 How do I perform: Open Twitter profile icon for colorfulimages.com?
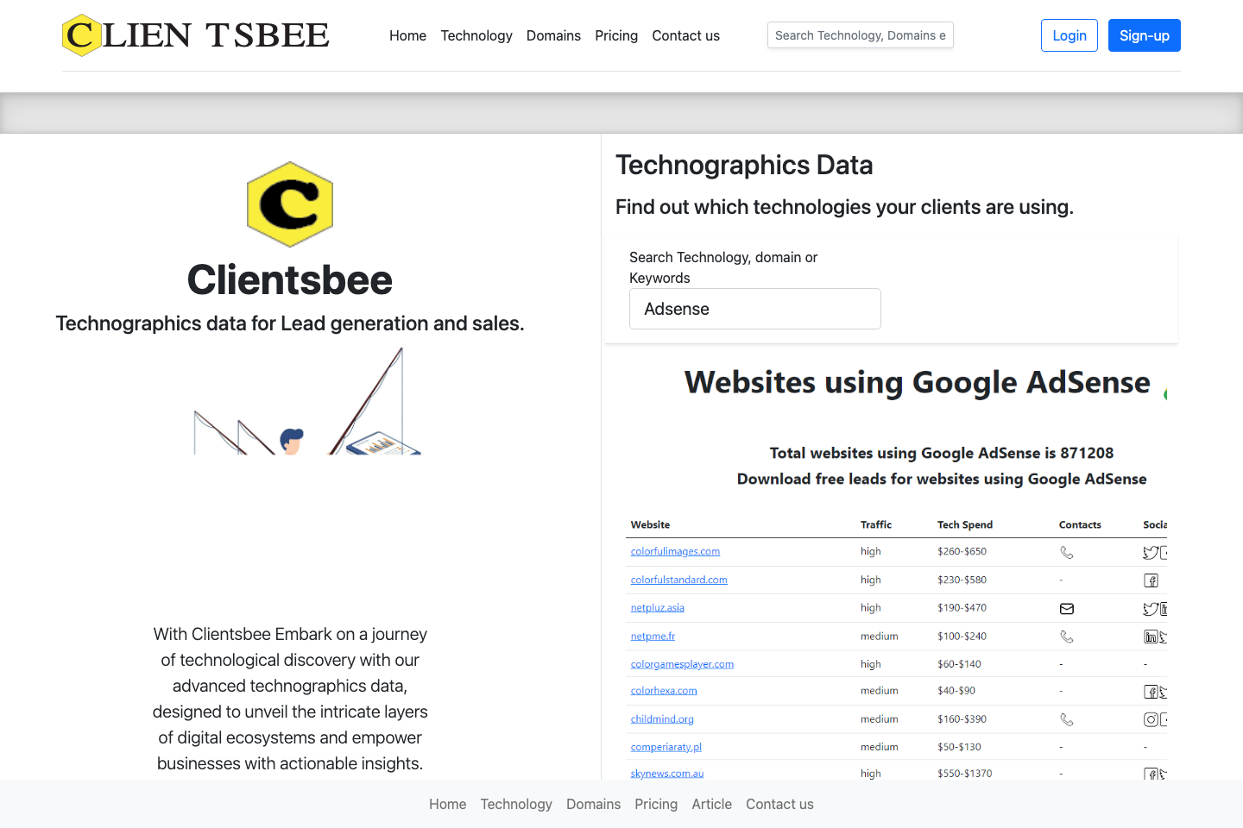1151,552
